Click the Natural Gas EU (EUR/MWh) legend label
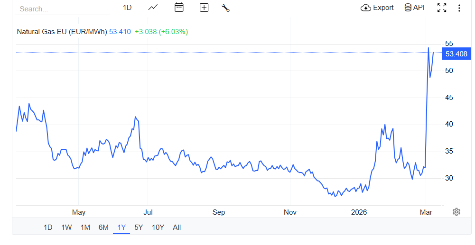This screenshot has height=245, width=475. pos(62,31)
